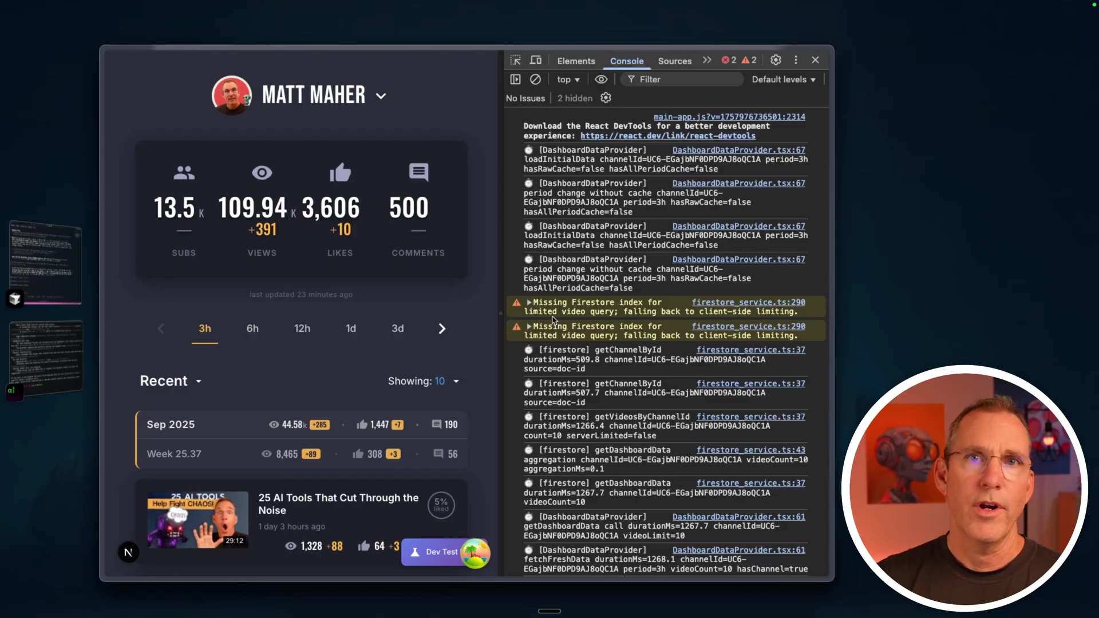Click the No Issues label
Screen dimensions: 1099x618
coord(525,98)
